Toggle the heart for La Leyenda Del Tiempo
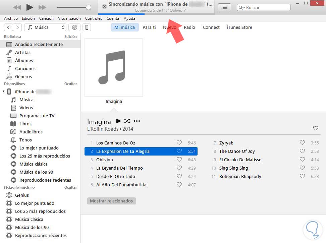The image size is (326, 243). (179, 168)
